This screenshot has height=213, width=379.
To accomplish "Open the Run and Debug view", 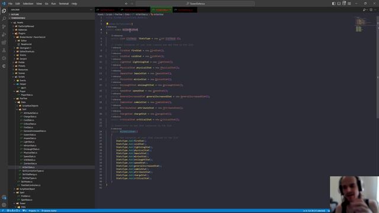I will click(4, 34).
